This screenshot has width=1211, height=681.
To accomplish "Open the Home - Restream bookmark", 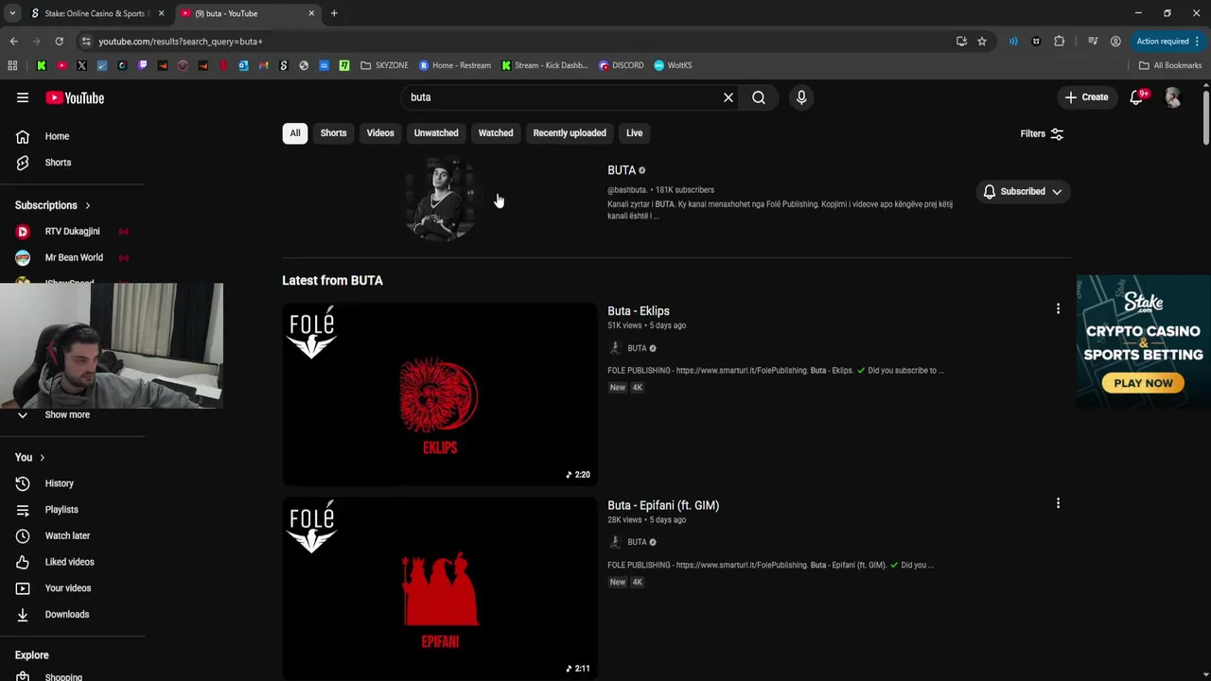I will [454, 65].
